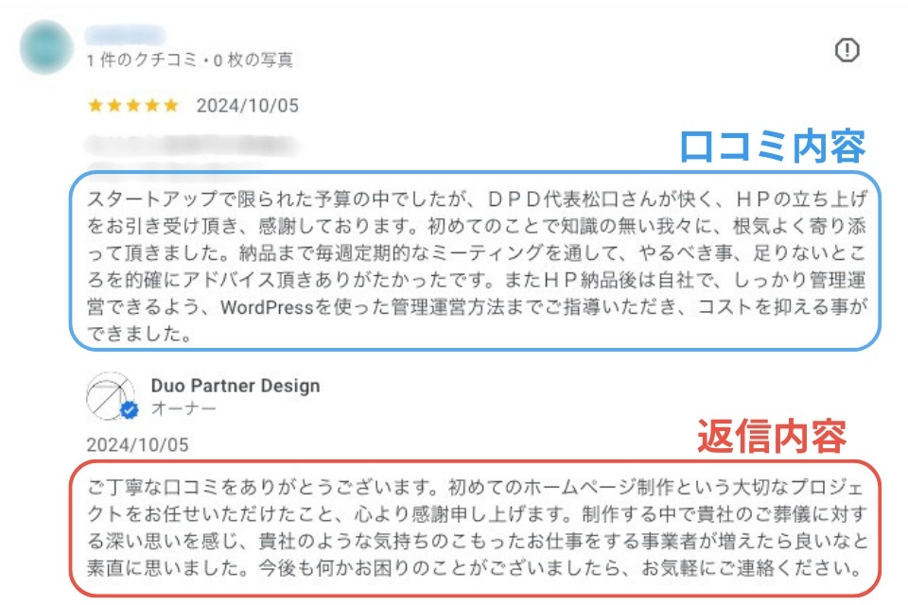Click the owner reply date 2024/10/05
908x605 pixels.
point(137,444)
